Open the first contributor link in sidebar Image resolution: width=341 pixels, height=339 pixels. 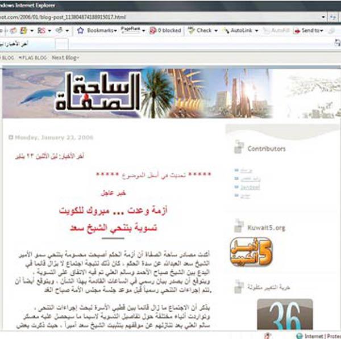pos(240,170)
